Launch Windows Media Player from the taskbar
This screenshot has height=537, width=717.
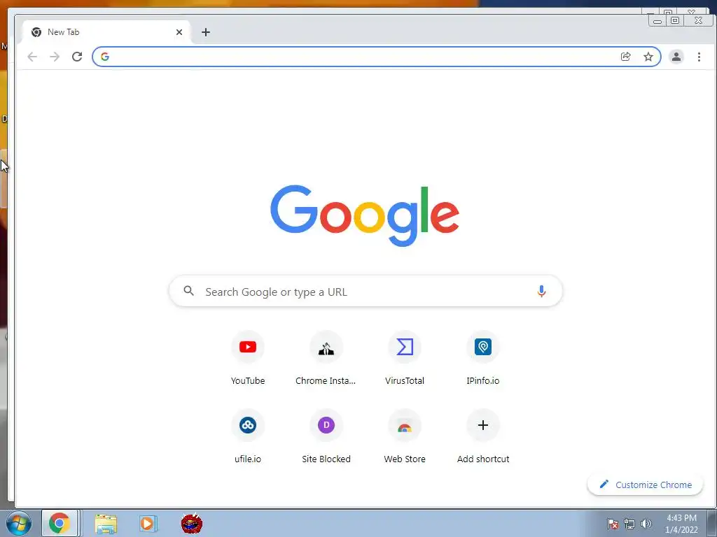pyautogui.click(x=148, y=524)
